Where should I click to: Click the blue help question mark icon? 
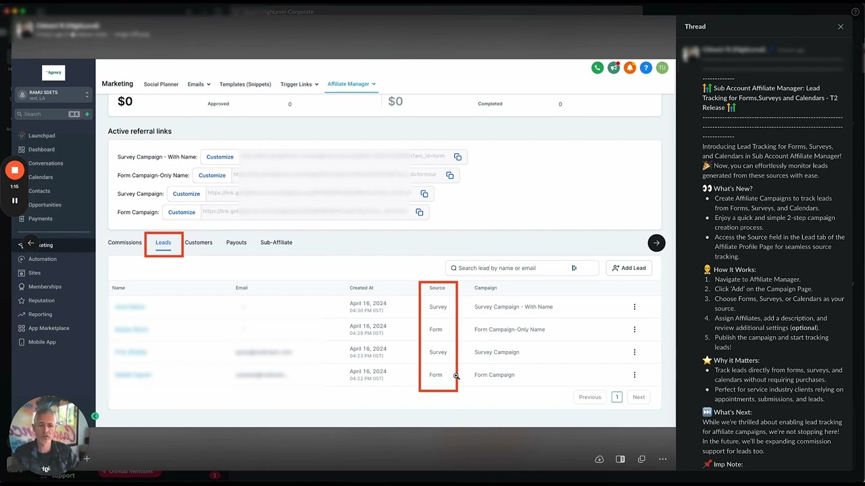point(646,67)
